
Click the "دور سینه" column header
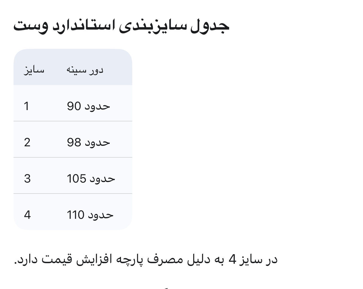tap(85, 70)
